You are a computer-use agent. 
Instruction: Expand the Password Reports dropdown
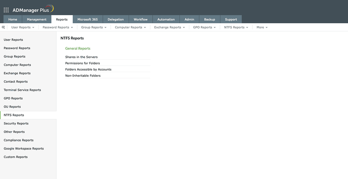pos(58,27)
